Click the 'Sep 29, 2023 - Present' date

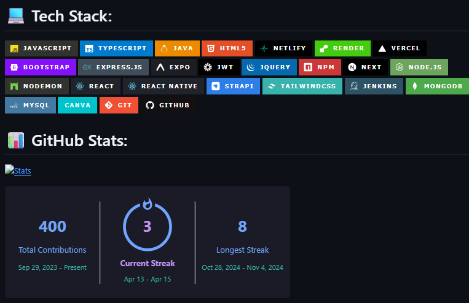52,267
